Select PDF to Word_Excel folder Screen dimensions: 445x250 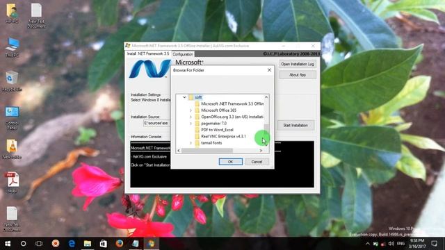pyautogui.click(x=217, y=130)
